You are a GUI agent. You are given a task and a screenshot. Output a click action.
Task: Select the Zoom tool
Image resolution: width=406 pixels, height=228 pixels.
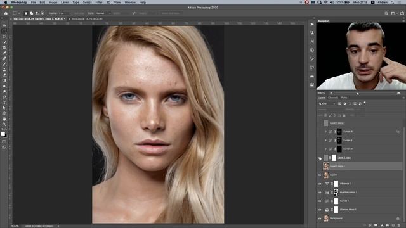(4, 124)
